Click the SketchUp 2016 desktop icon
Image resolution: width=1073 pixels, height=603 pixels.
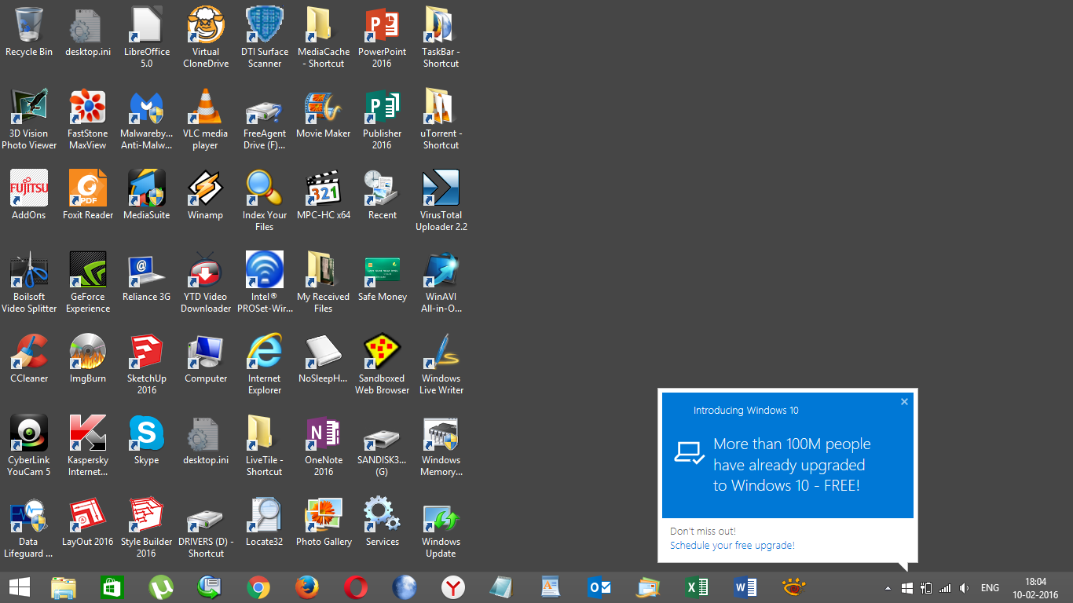[147, 352]
